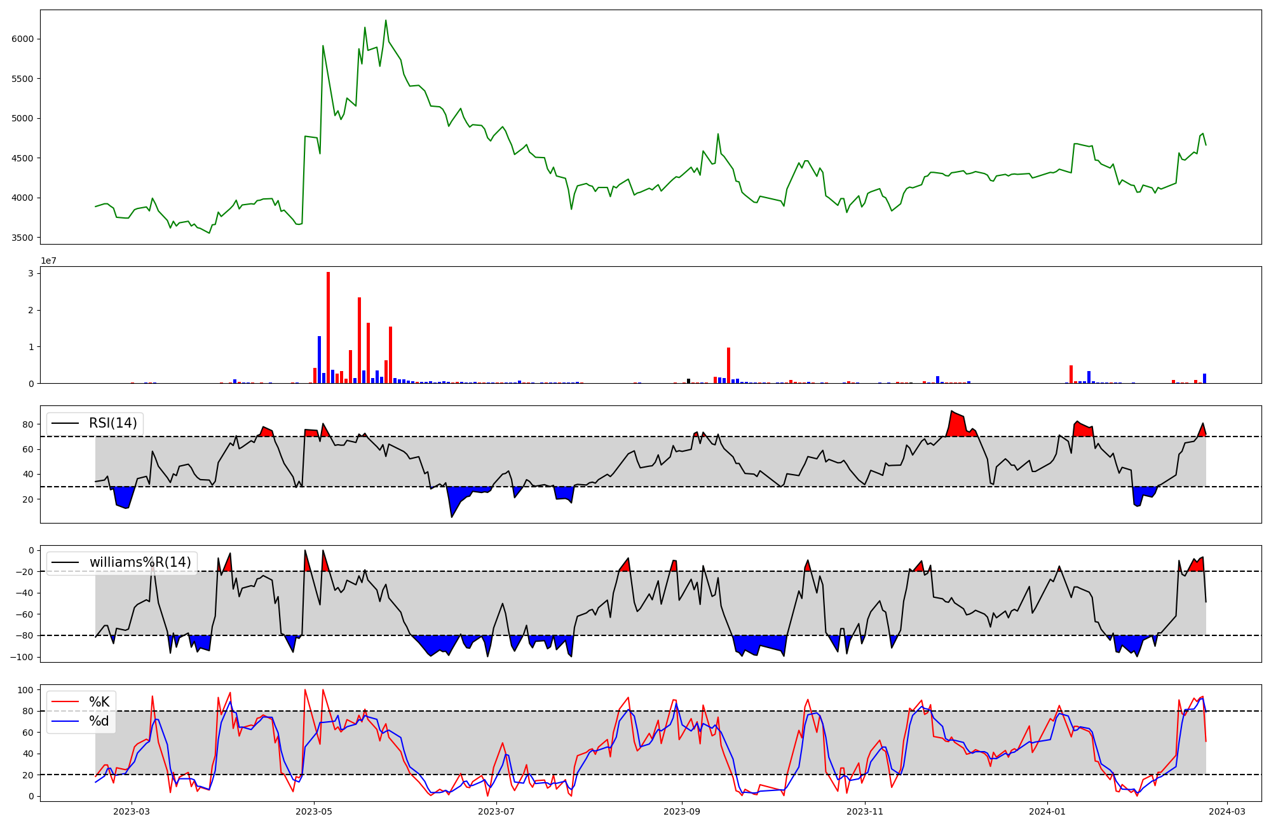Click the -100 tick on Williams %R axis
The width and height of the screenshot is (1271, 826).
pyautogui.click(x=21, y=657)
